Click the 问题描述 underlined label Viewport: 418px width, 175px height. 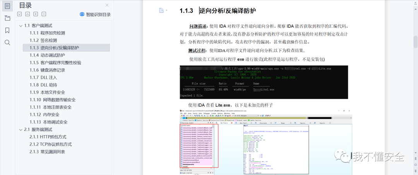click(198, 26)
